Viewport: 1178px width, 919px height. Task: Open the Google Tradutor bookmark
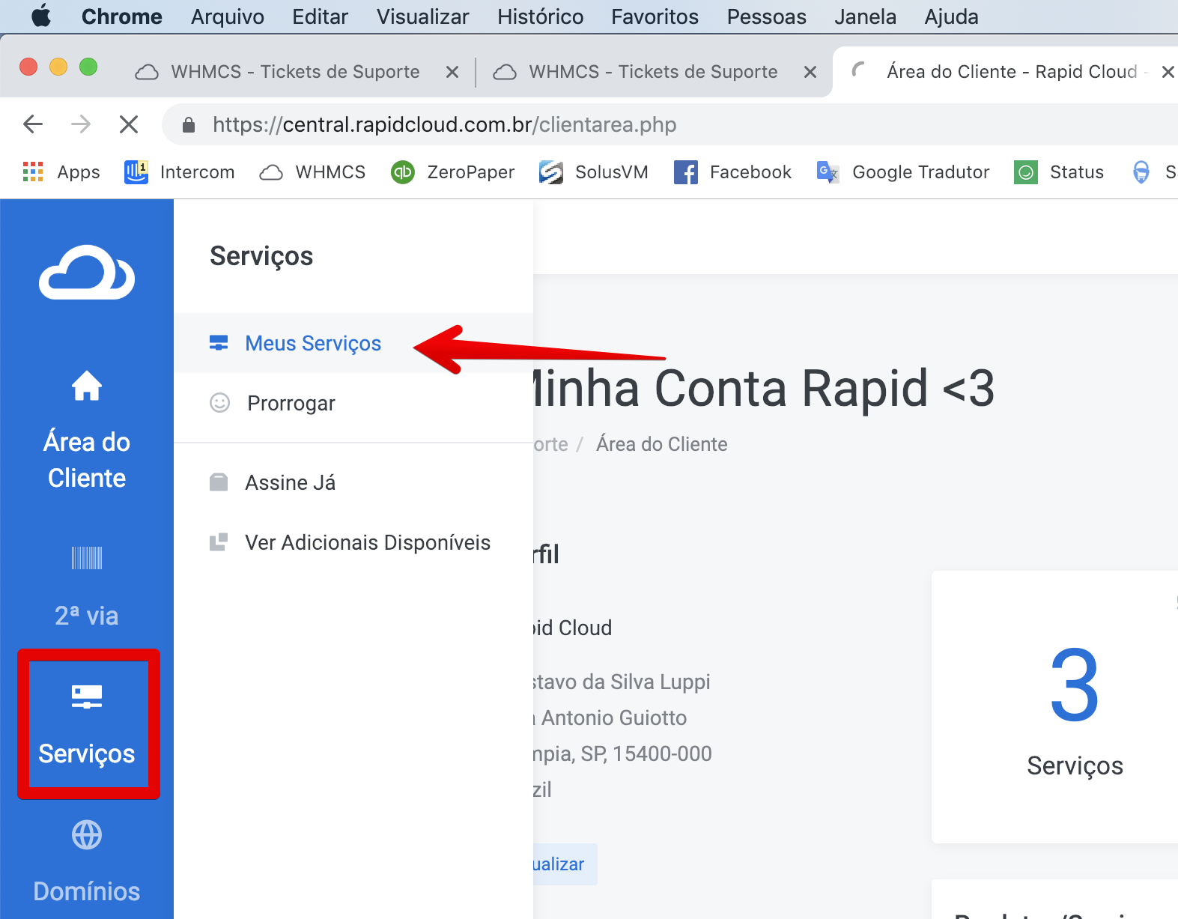tap(902, 172)
